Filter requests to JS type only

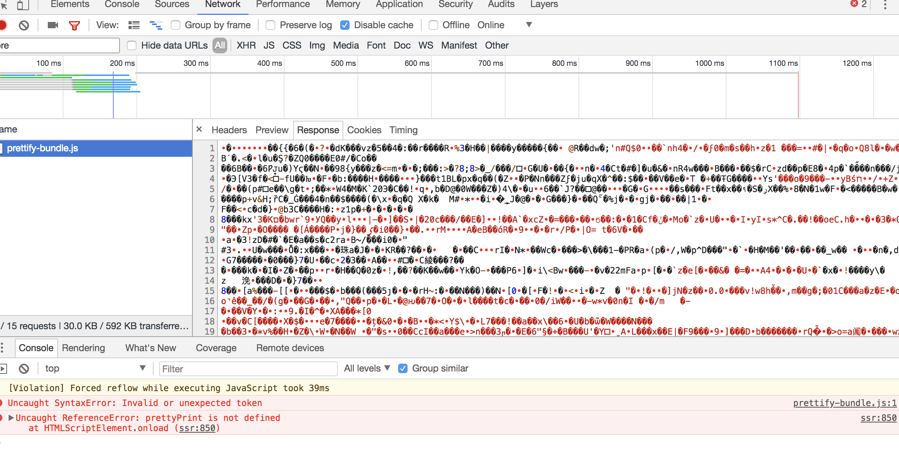click(x=269, y=45)
